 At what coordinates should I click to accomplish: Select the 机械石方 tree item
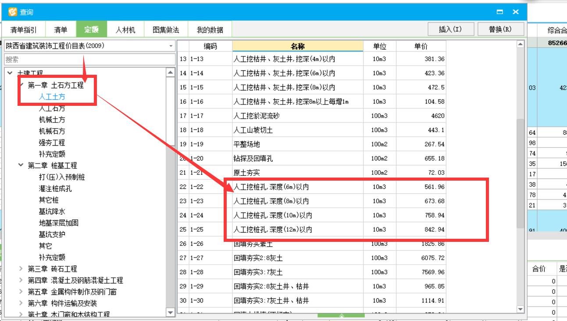coord(52,131)
